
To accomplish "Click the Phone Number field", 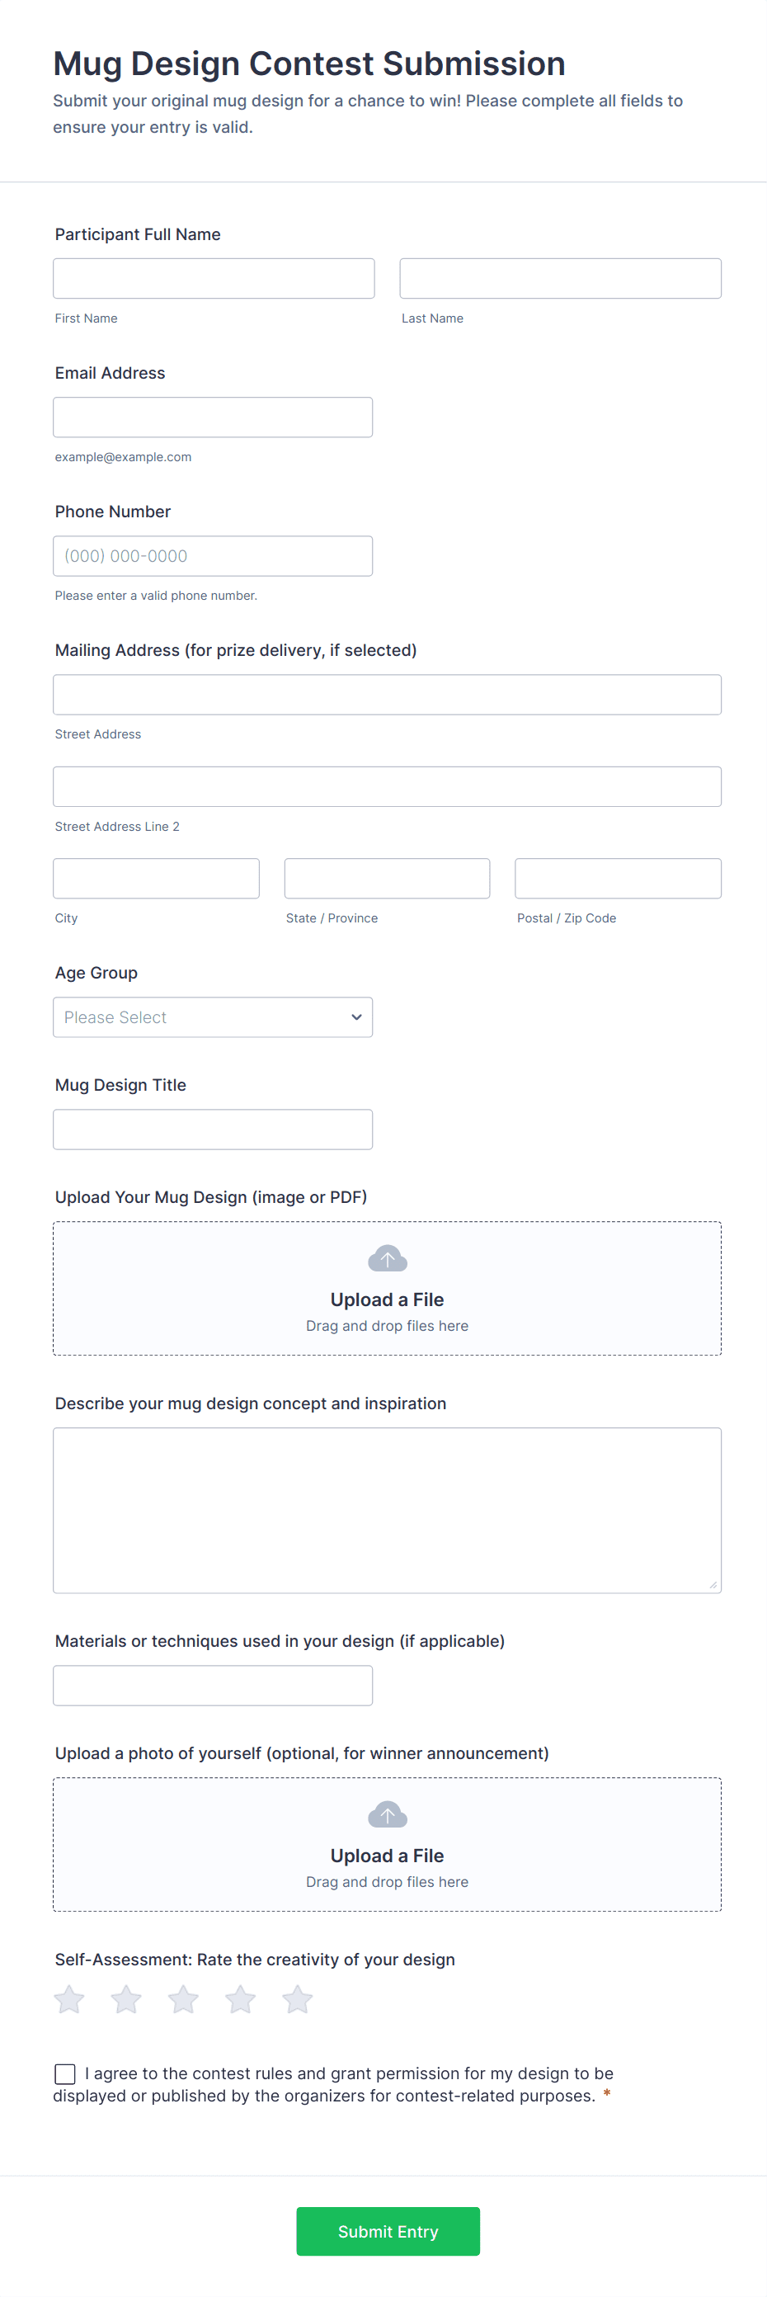I will pyautogui.click(x=213, y=554).
